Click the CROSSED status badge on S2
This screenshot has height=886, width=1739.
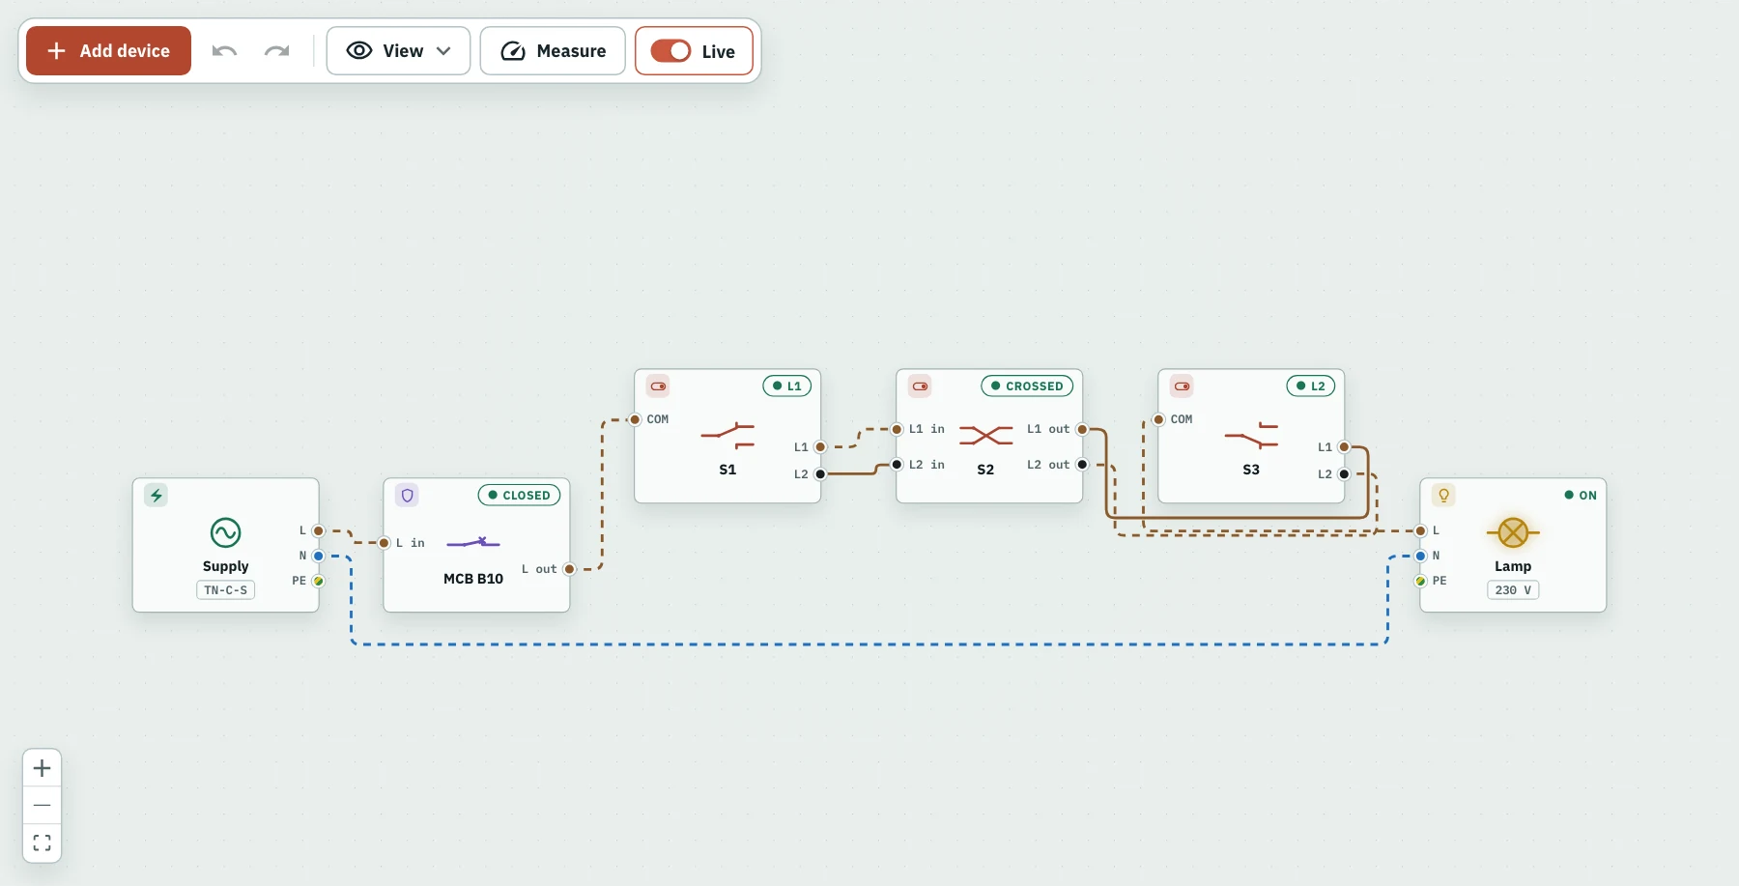tap(1027, 386)
